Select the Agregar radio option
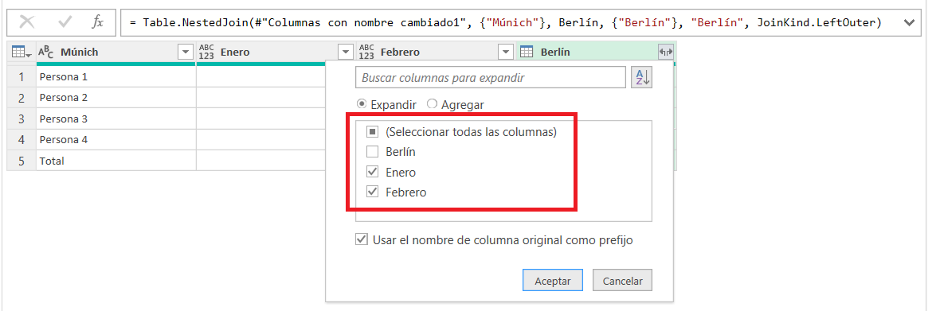The width and height of the screenshot is (932, 311). (432, 104)
